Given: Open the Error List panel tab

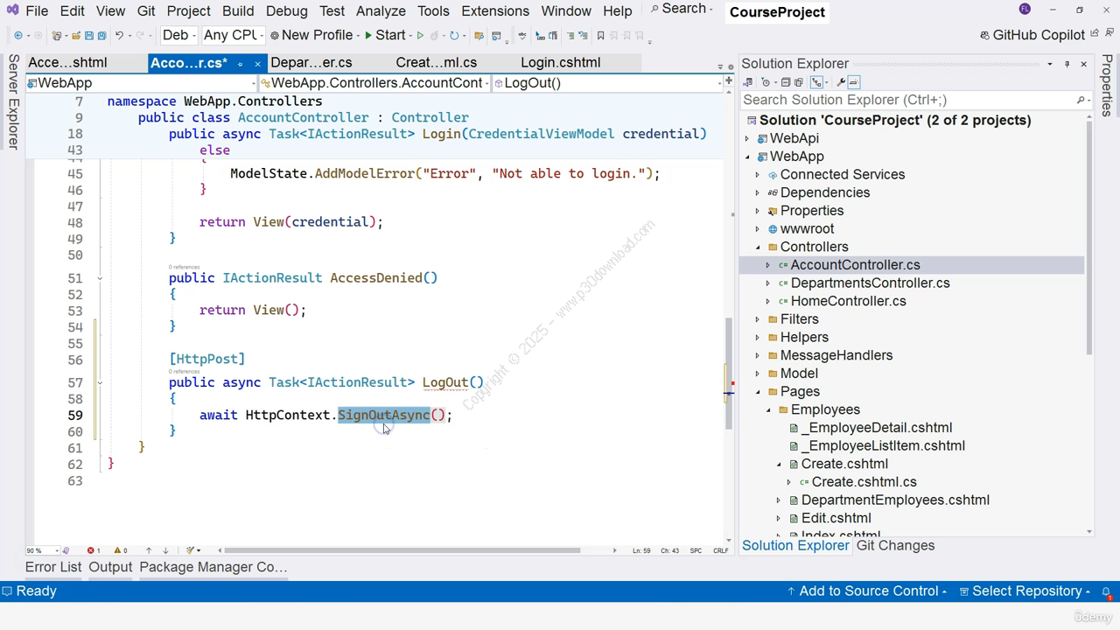Looking at the screenshot, I should (53, 567).
